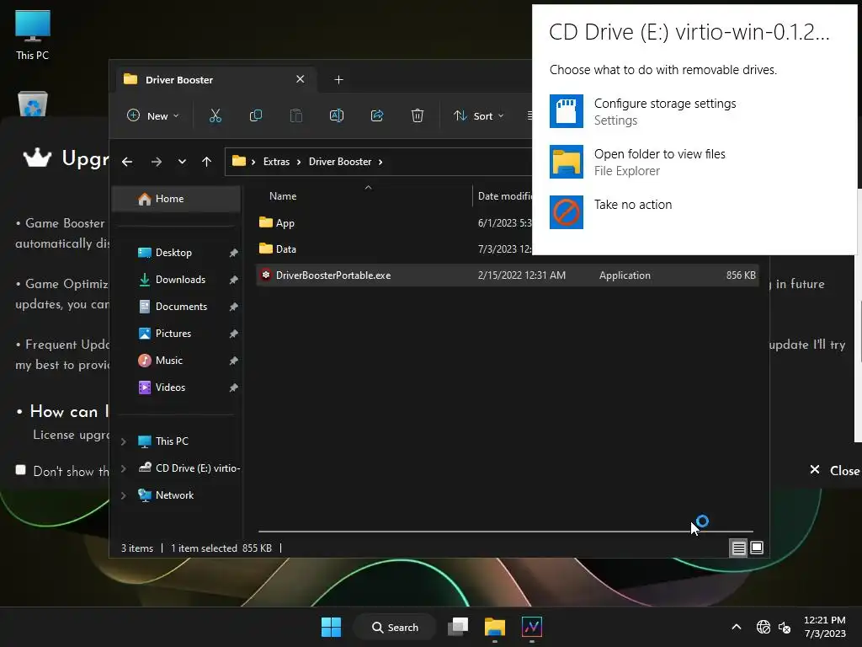Open File Explorer from taskbar

[495, 627]
